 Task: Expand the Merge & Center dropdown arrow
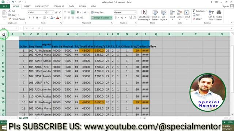[x=111, y=18]
